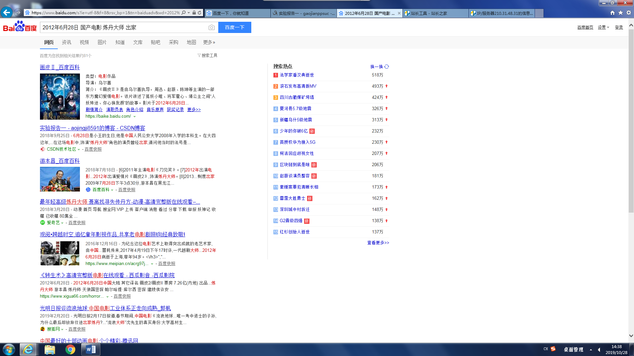Open Google Chrome from taskbar
This screenshot has height=356, width=634.
coord(70,349)
